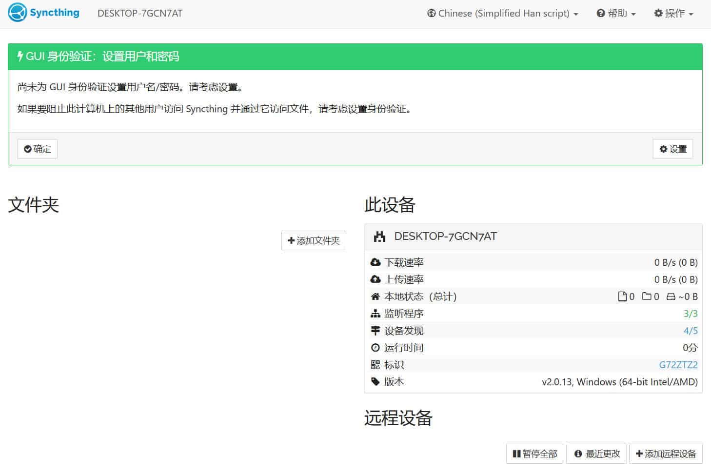Viewport: 711px width, 473px height.
Task: Open authentication settings via 设置 button
Action: [x=673, y=149]
